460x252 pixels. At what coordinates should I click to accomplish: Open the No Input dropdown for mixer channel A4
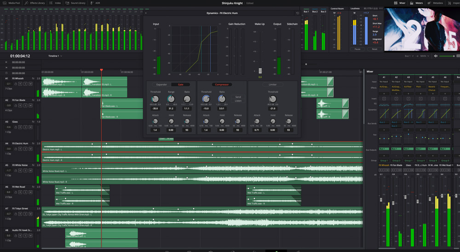pyautogui.click(x=420, y=82)
